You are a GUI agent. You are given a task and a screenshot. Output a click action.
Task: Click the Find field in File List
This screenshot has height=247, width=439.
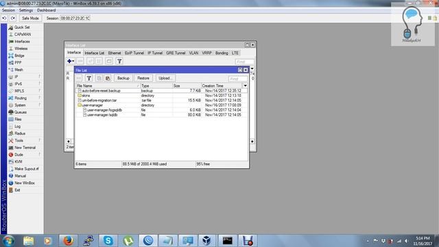[238, 79]
